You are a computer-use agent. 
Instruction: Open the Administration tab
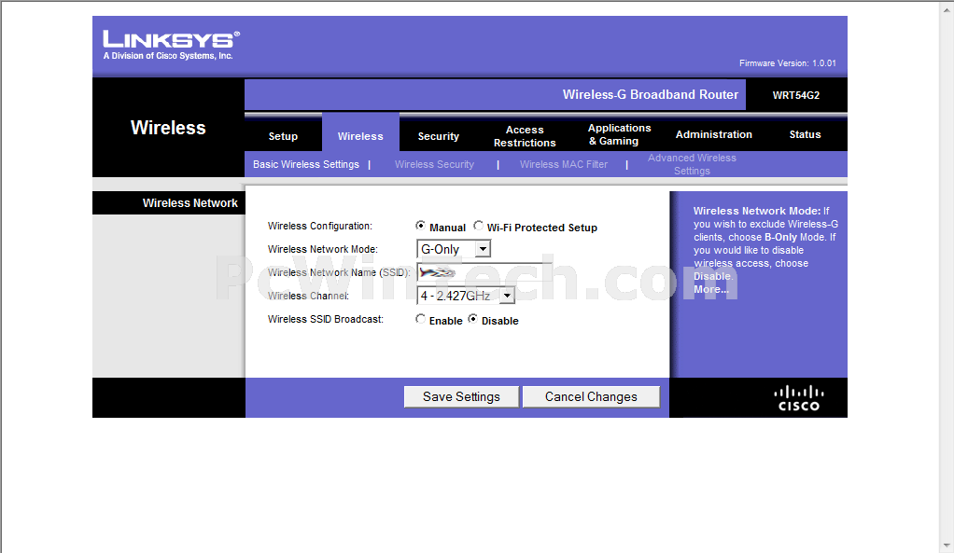tap(714, 134)
